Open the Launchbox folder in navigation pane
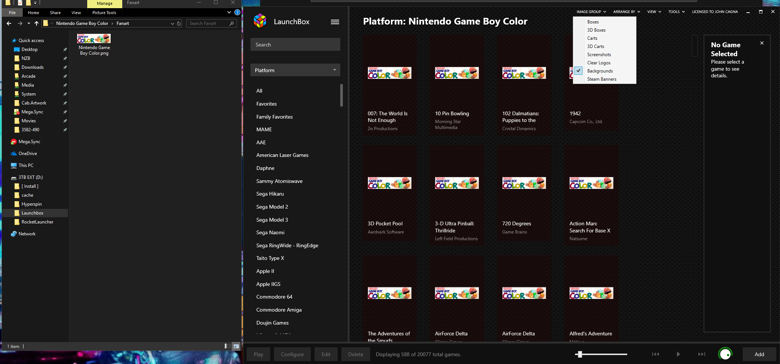The width and height of the screenshot is (780, 364). click(32, 213)
